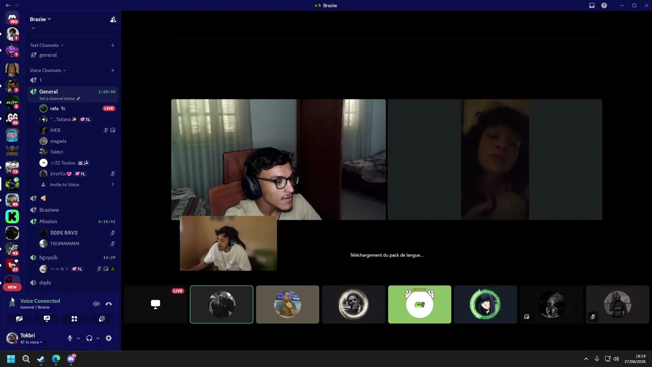This screenshot has width=652, height=367.
Task: Click the small picture-in-picture camera preview
Action: tap(228, 243)
